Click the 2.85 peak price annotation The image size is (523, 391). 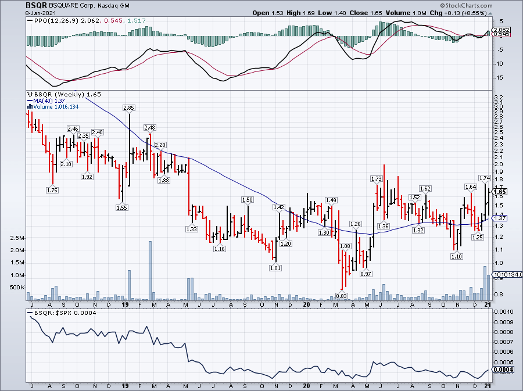pyautogui.click(x=129, y=108)
